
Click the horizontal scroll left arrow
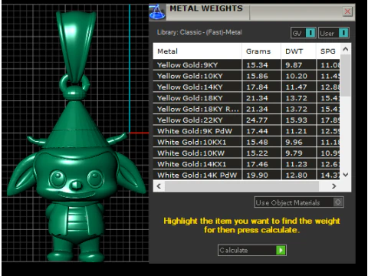[x=159, y=186]
